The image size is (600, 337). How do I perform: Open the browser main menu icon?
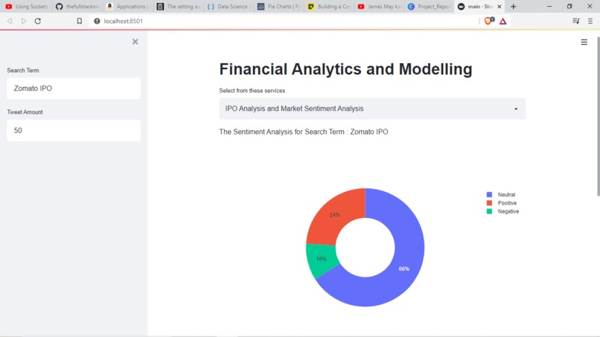pyautogui.click(x=590, y=21)
